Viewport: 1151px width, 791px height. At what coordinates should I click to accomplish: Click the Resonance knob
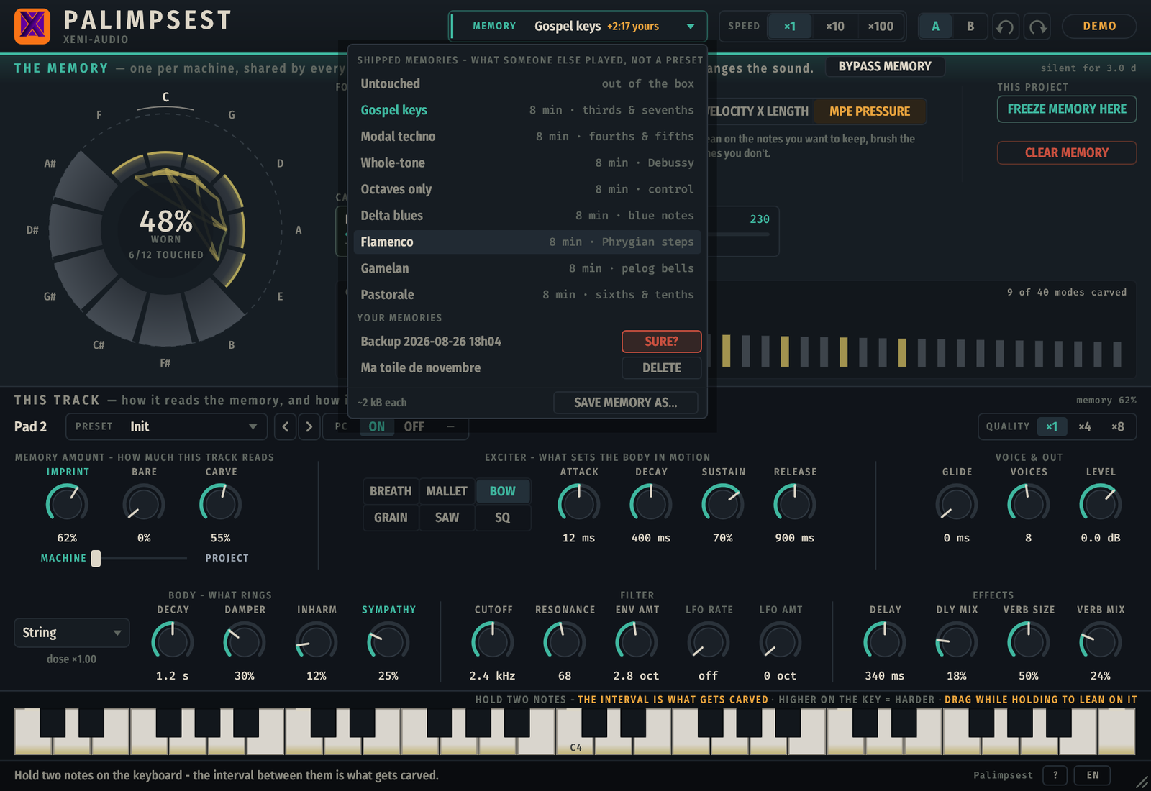click(x=565, y=641)
